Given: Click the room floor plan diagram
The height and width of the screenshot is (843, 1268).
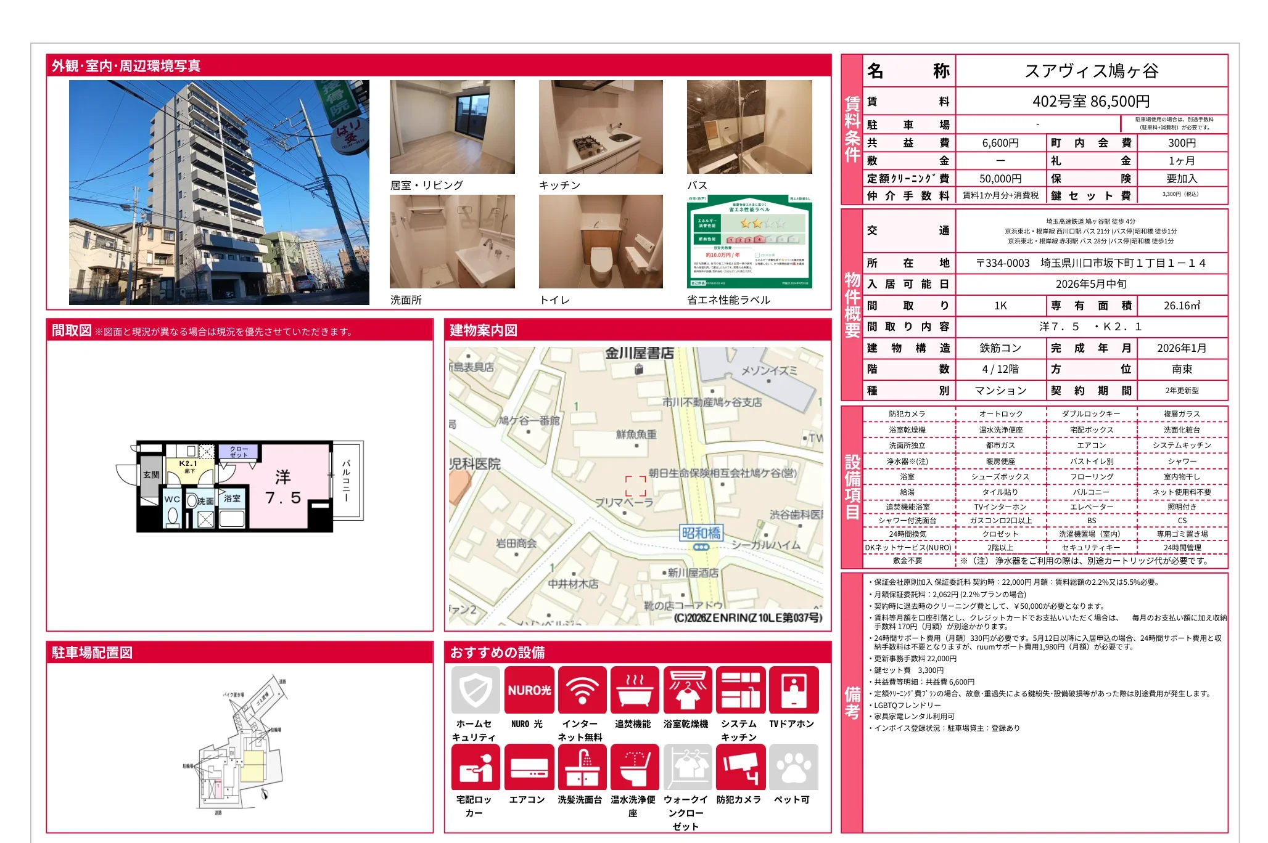Looking at the screenshot, I should (241, 486).
